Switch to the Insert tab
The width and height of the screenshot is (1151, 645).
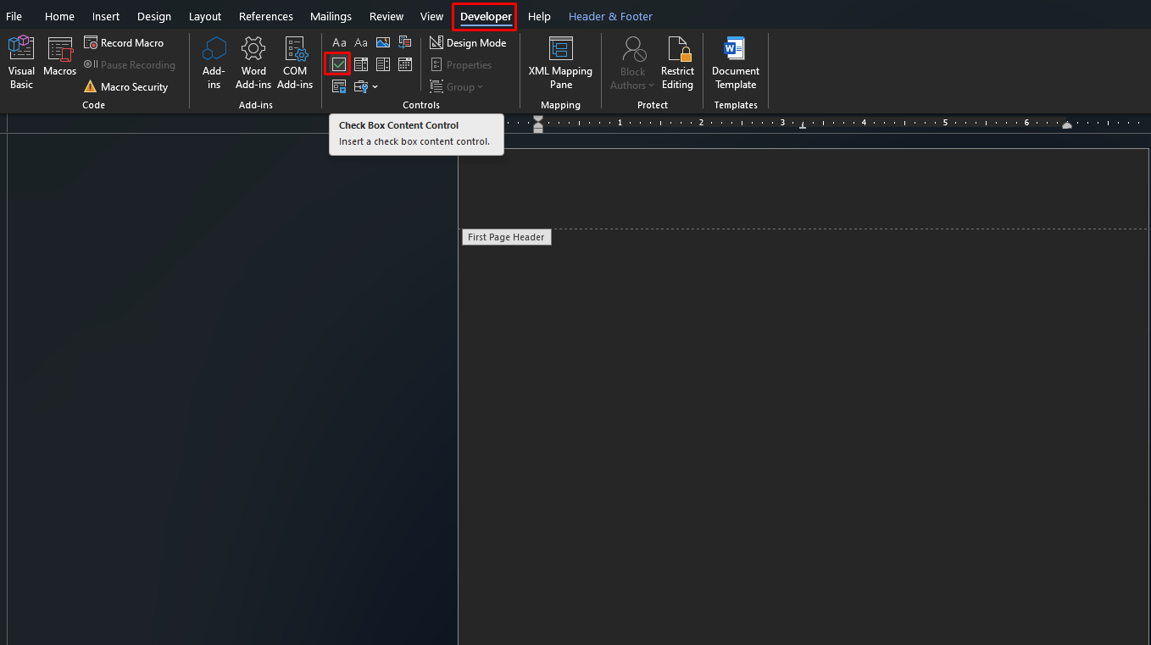pos(106,16)
